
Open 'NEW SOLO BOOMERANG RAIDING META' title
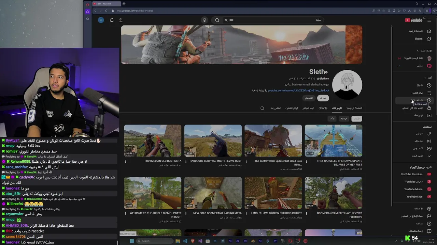coord(217,213)
